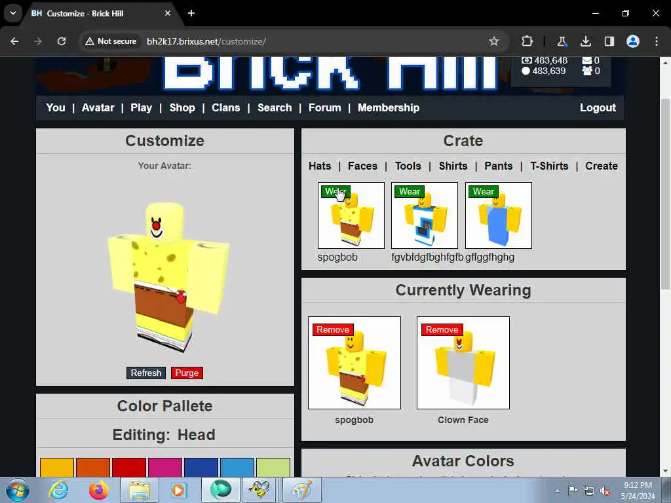Launch Firefox from the taskbar
This screenshot has height=503, width=671.
pos(98,490)
